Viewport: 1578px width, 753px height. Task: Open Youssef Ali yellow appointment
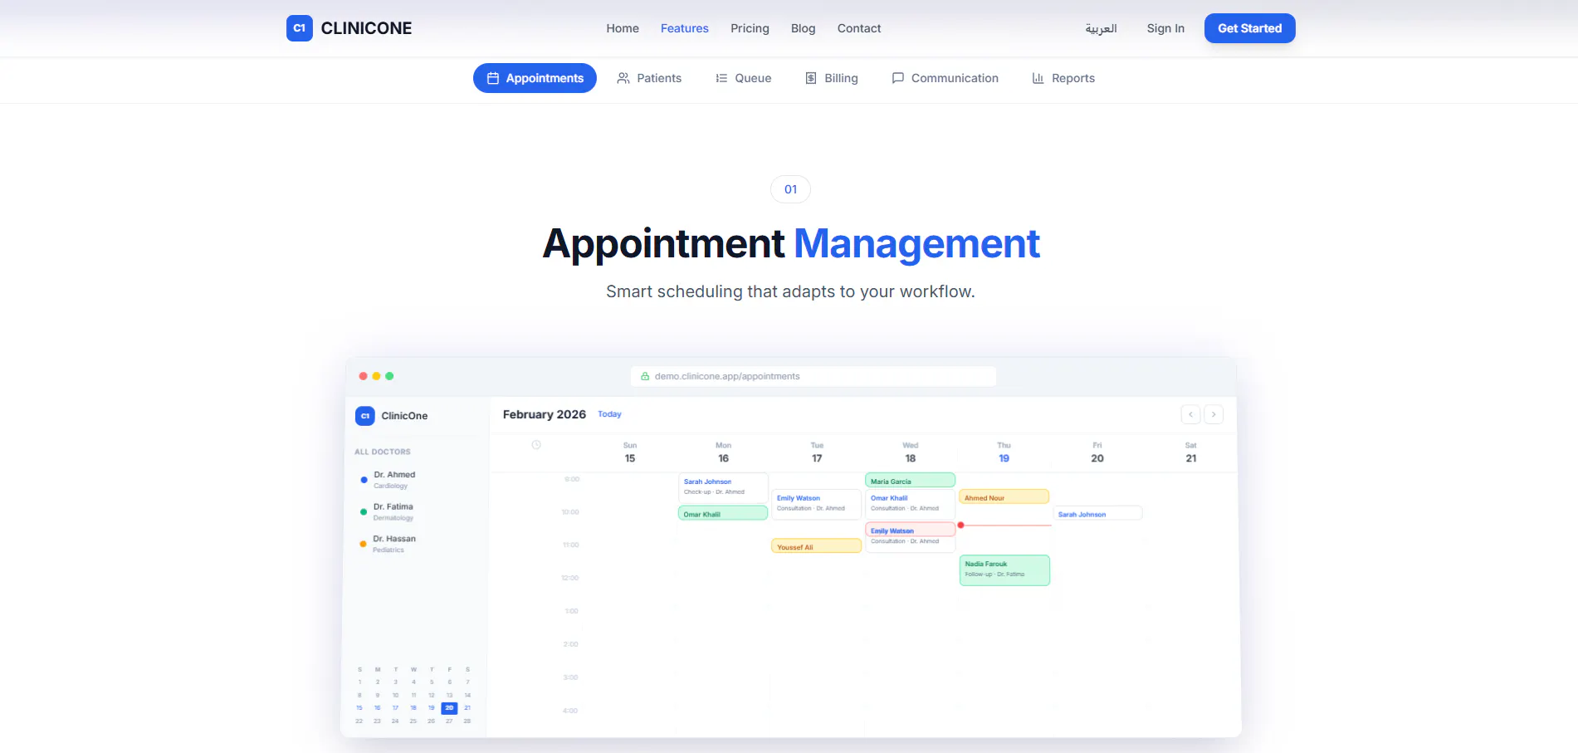tap(817, 546)
